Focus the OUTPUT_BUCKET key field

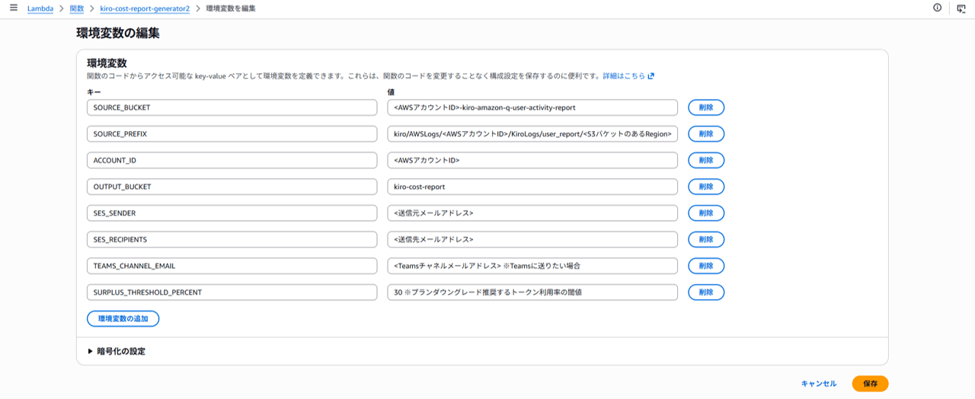click(x=232, y=187)
